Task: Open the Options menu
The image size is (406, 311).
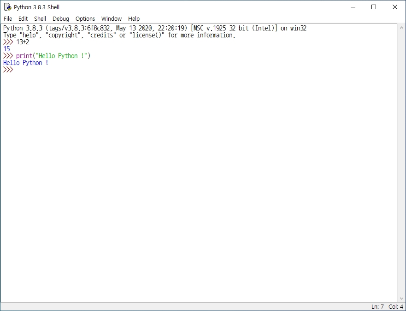Action: click(x=85, y=18)
